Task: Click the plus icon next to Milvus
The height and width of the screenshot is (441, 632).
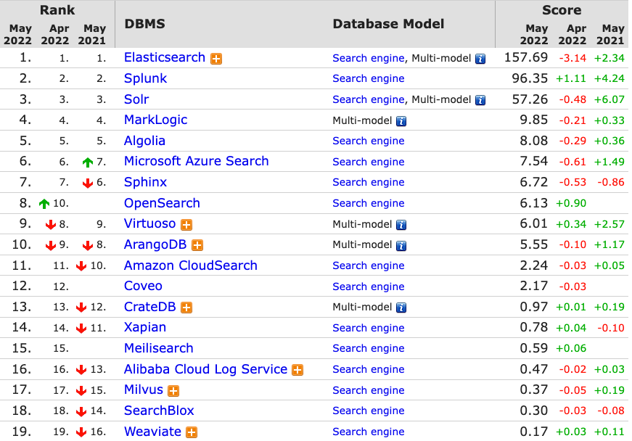Action: (173, 391)
